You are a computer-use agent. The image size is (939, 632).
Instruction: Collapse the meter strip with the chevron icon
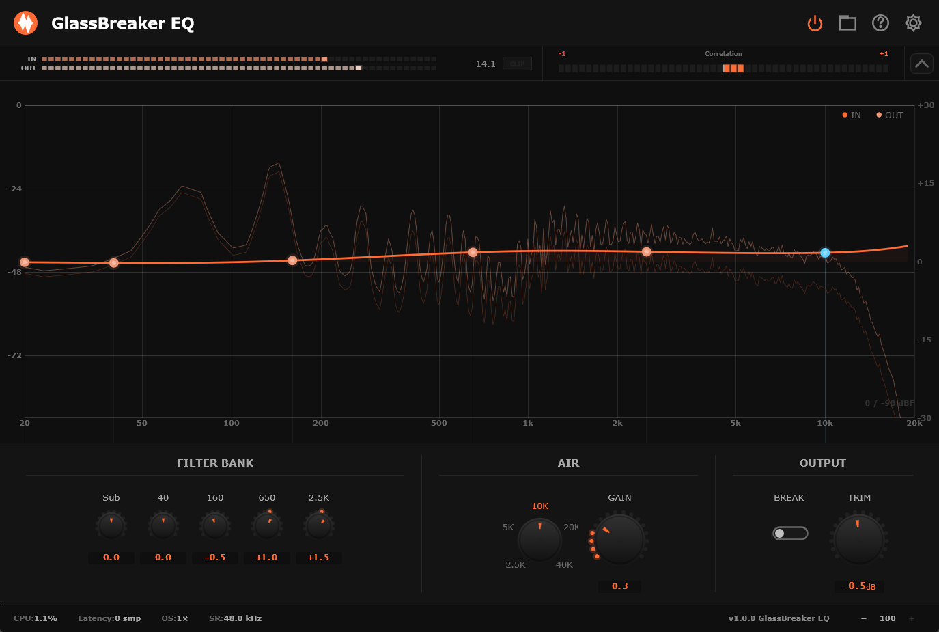coord(921,63)
